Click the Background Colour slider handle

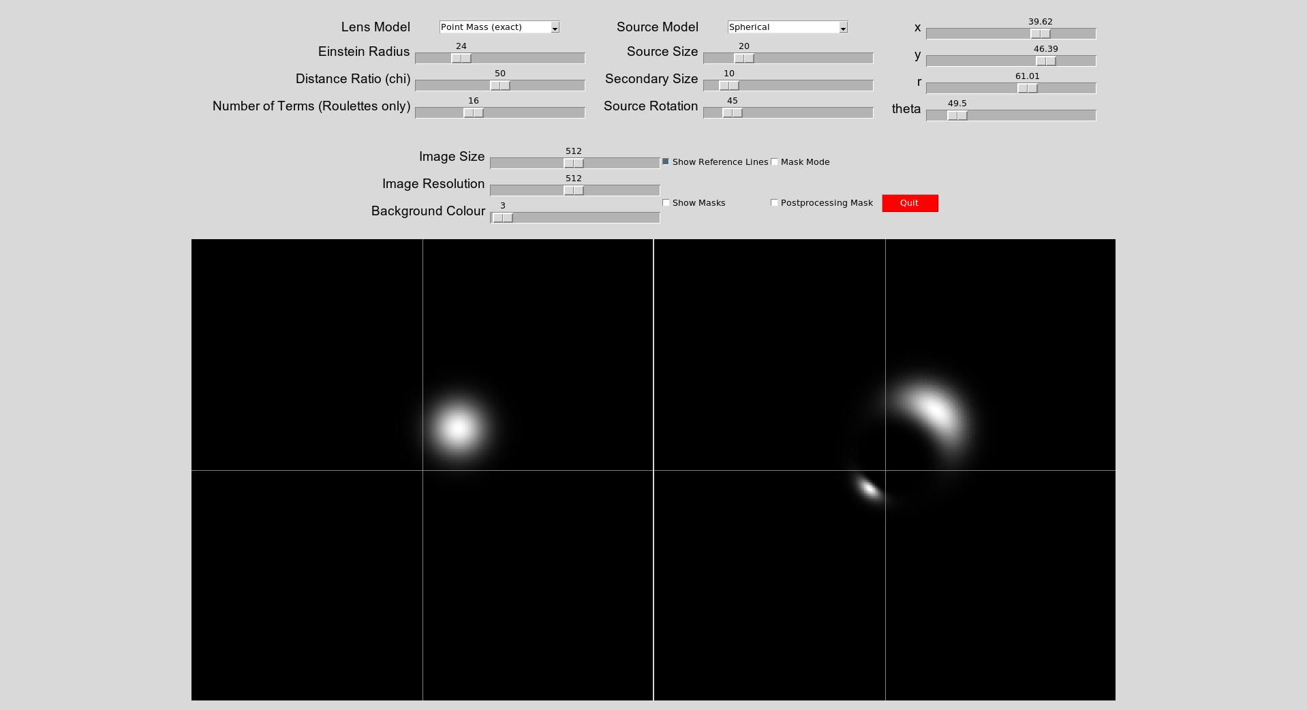(x=503, y=218)
